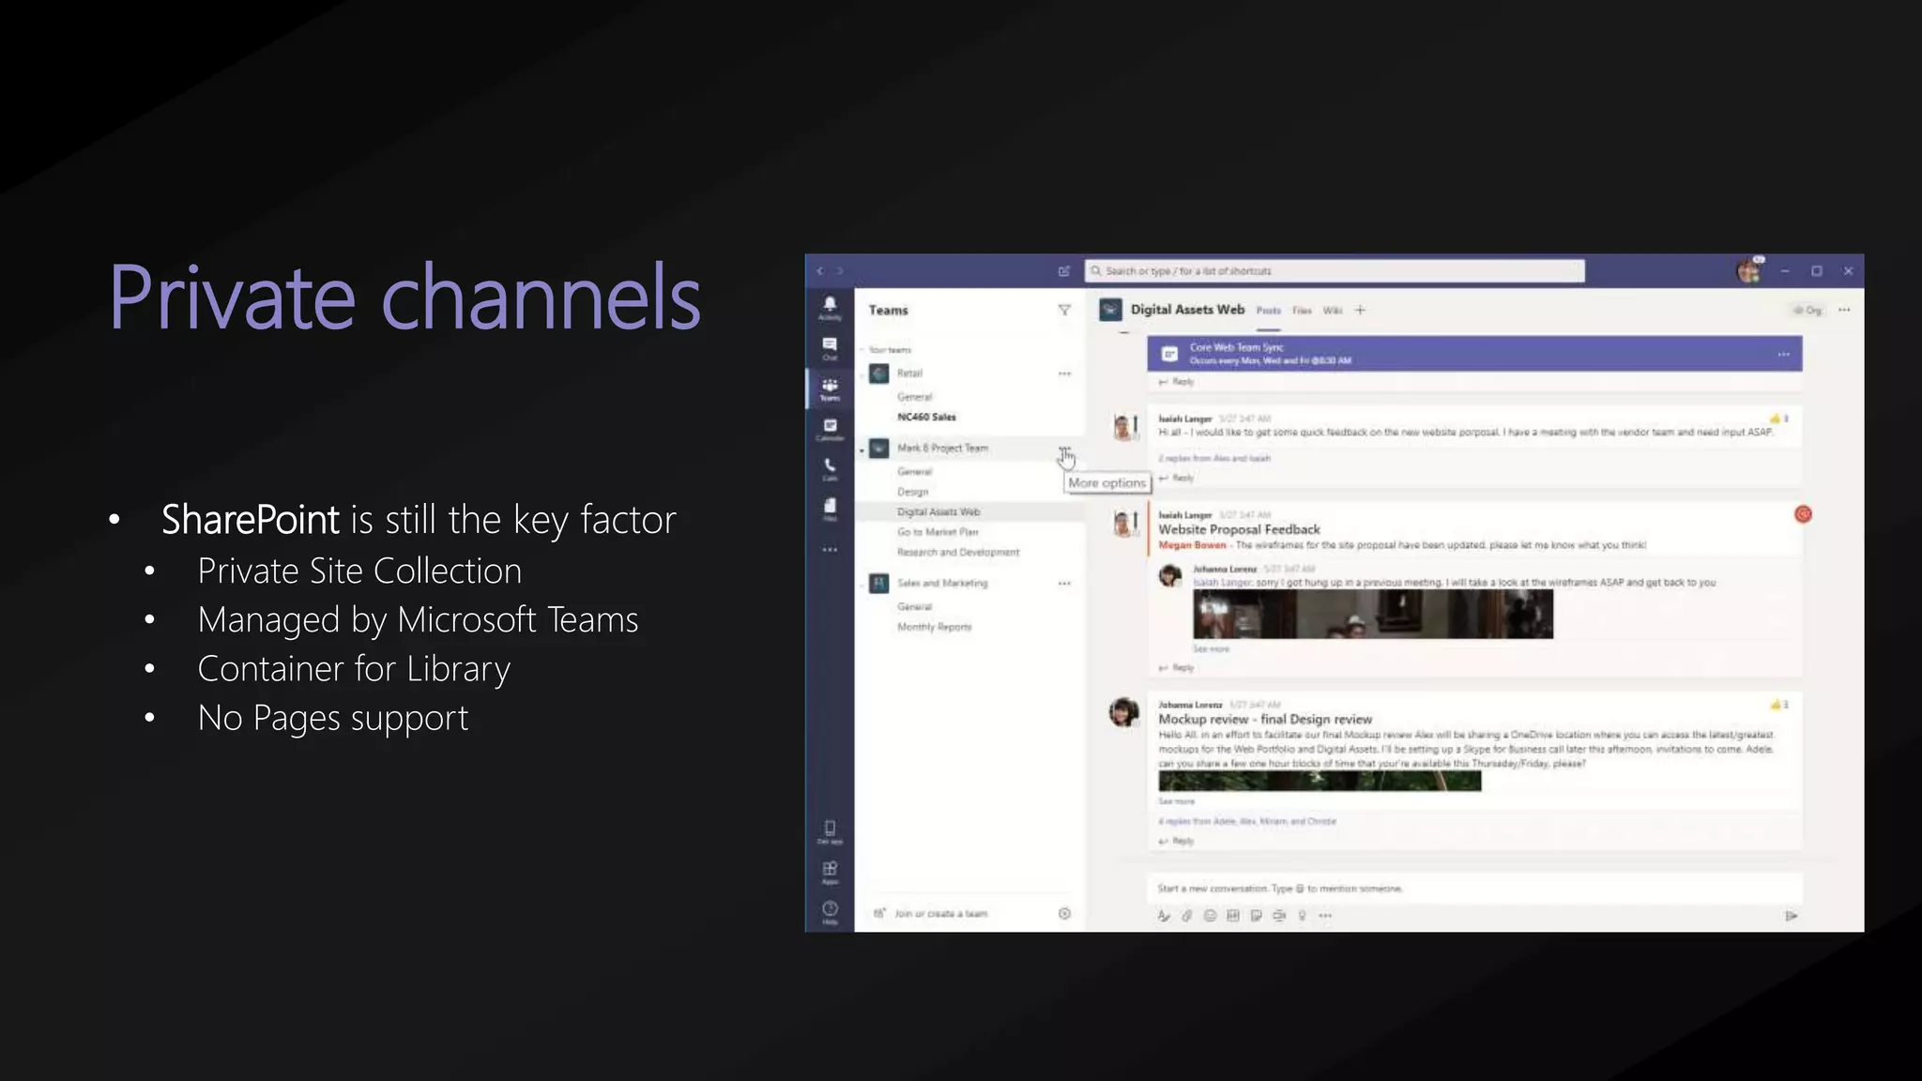The image size is (1922, 1081).
Task: Click the Website Proposal Feedback heading
Action: 1239,530
